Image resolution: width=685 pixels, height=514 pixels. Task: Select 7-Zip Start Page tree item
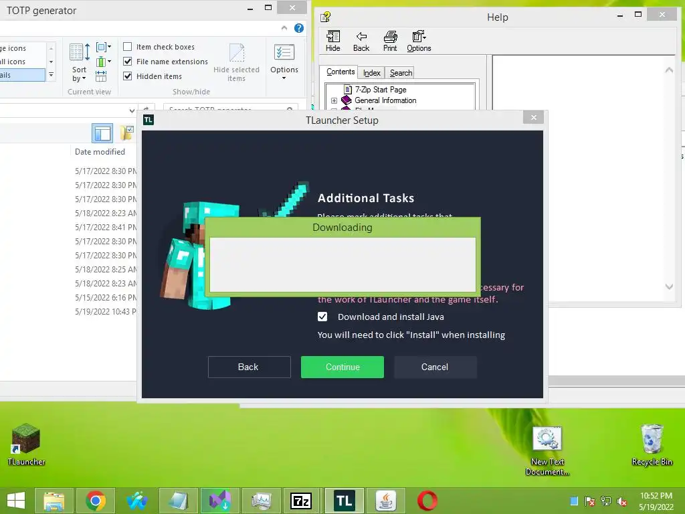pyautogui.click(x=381, y=90)
